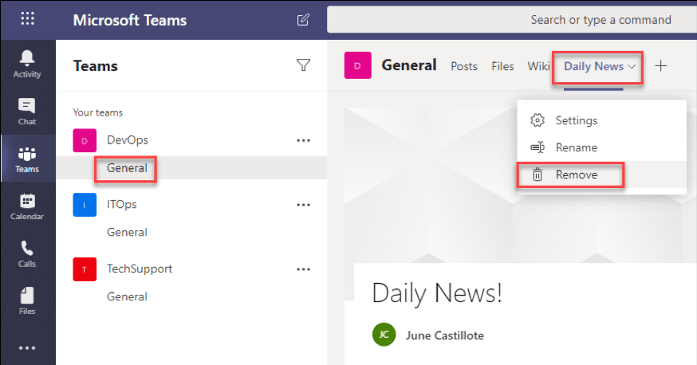Open Files from the left rail
697x365 pixels.
pyautogui.click(x=27, y=301)
